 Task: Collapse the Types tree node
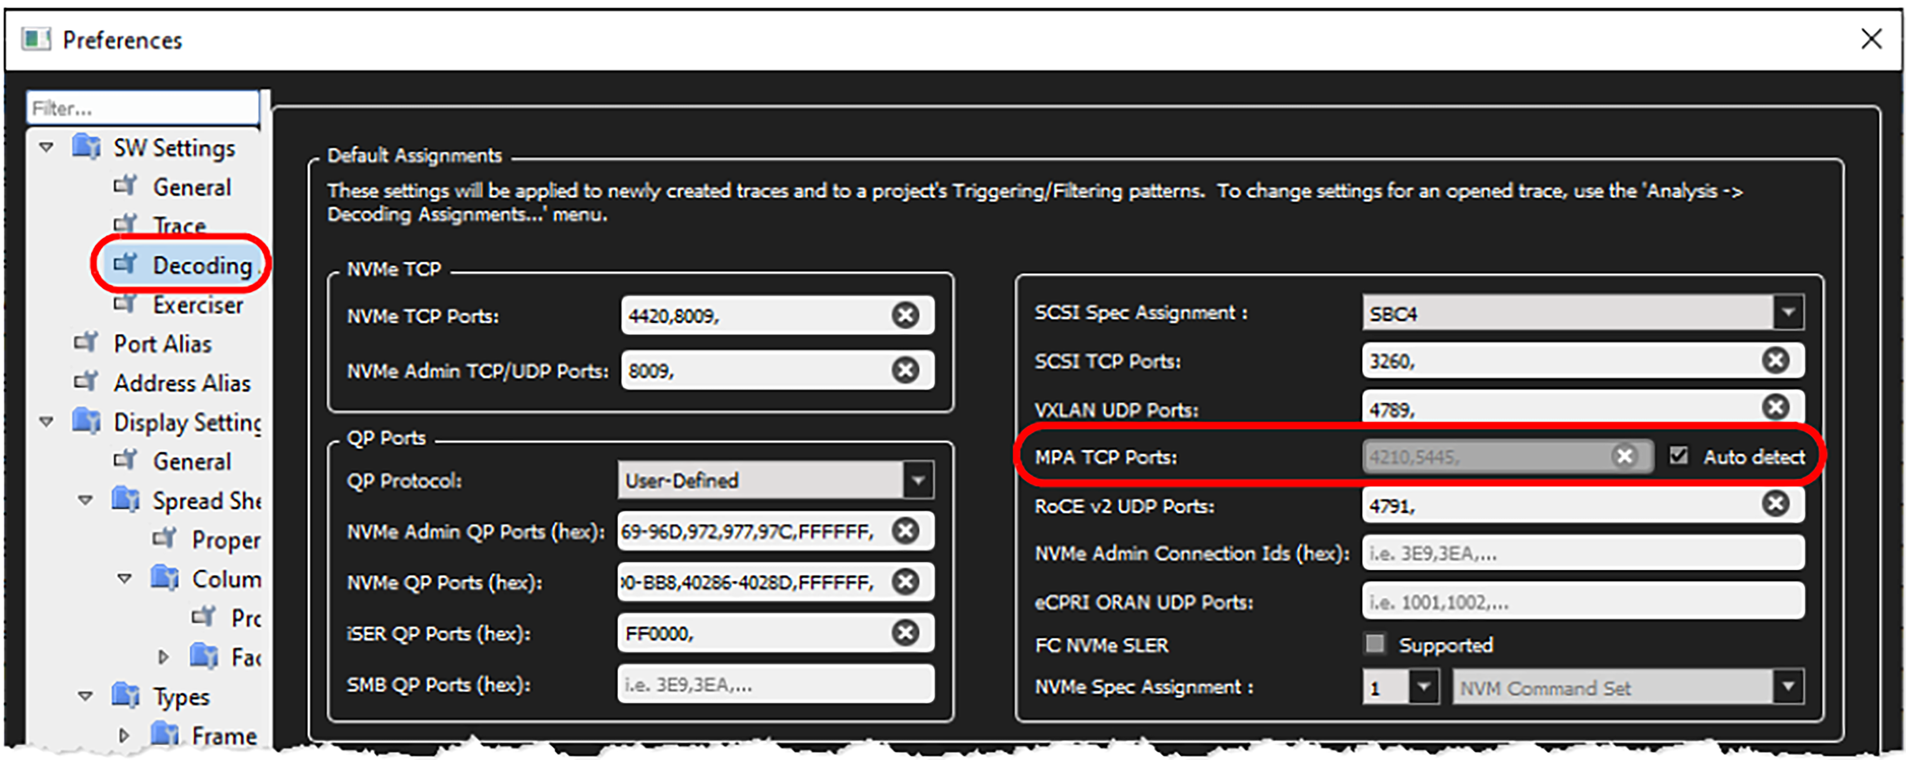pos(85,696)
